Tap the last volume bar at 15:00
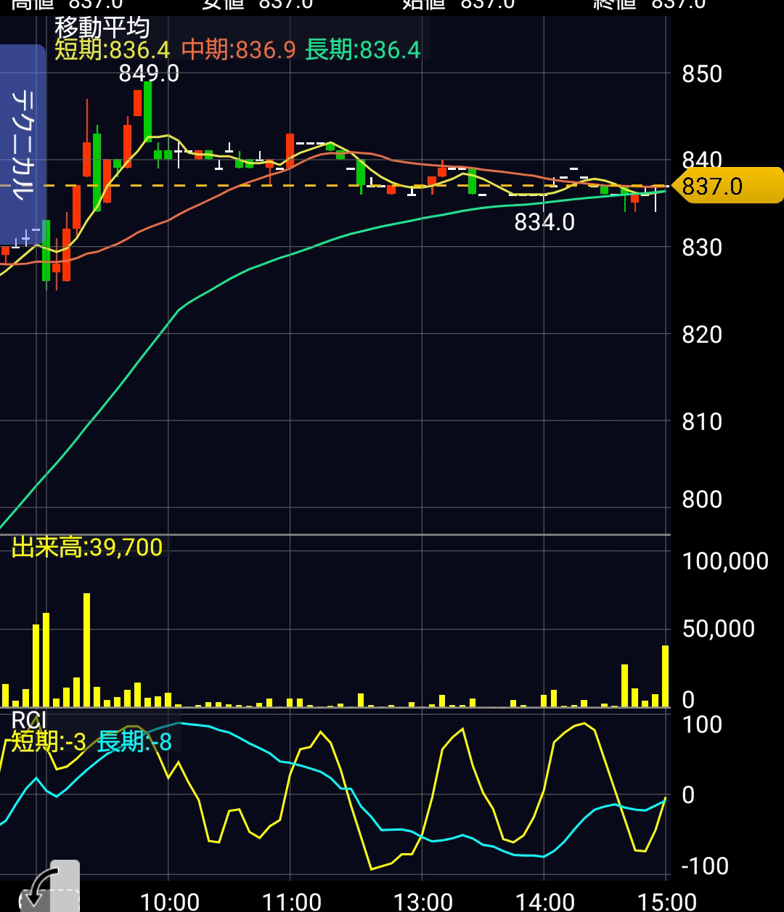The width and height of the screenshot is (784, 912). 665,676
